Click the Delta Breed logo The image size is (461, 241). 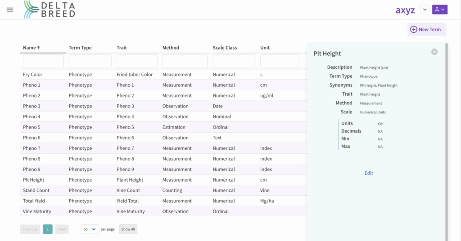click(x=50, y=9)
